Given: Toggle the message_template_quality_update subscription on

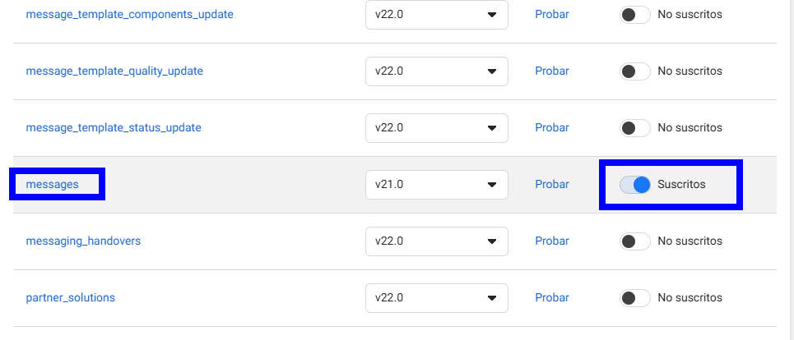Looking at the screenshot, I should [x=634, y=71].
